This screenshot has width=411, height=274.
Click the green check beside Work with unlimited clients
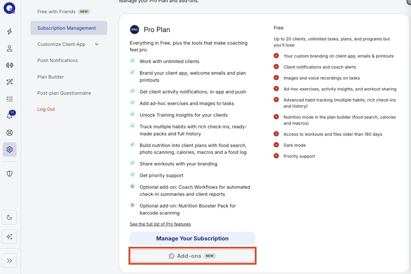(132, 61)
